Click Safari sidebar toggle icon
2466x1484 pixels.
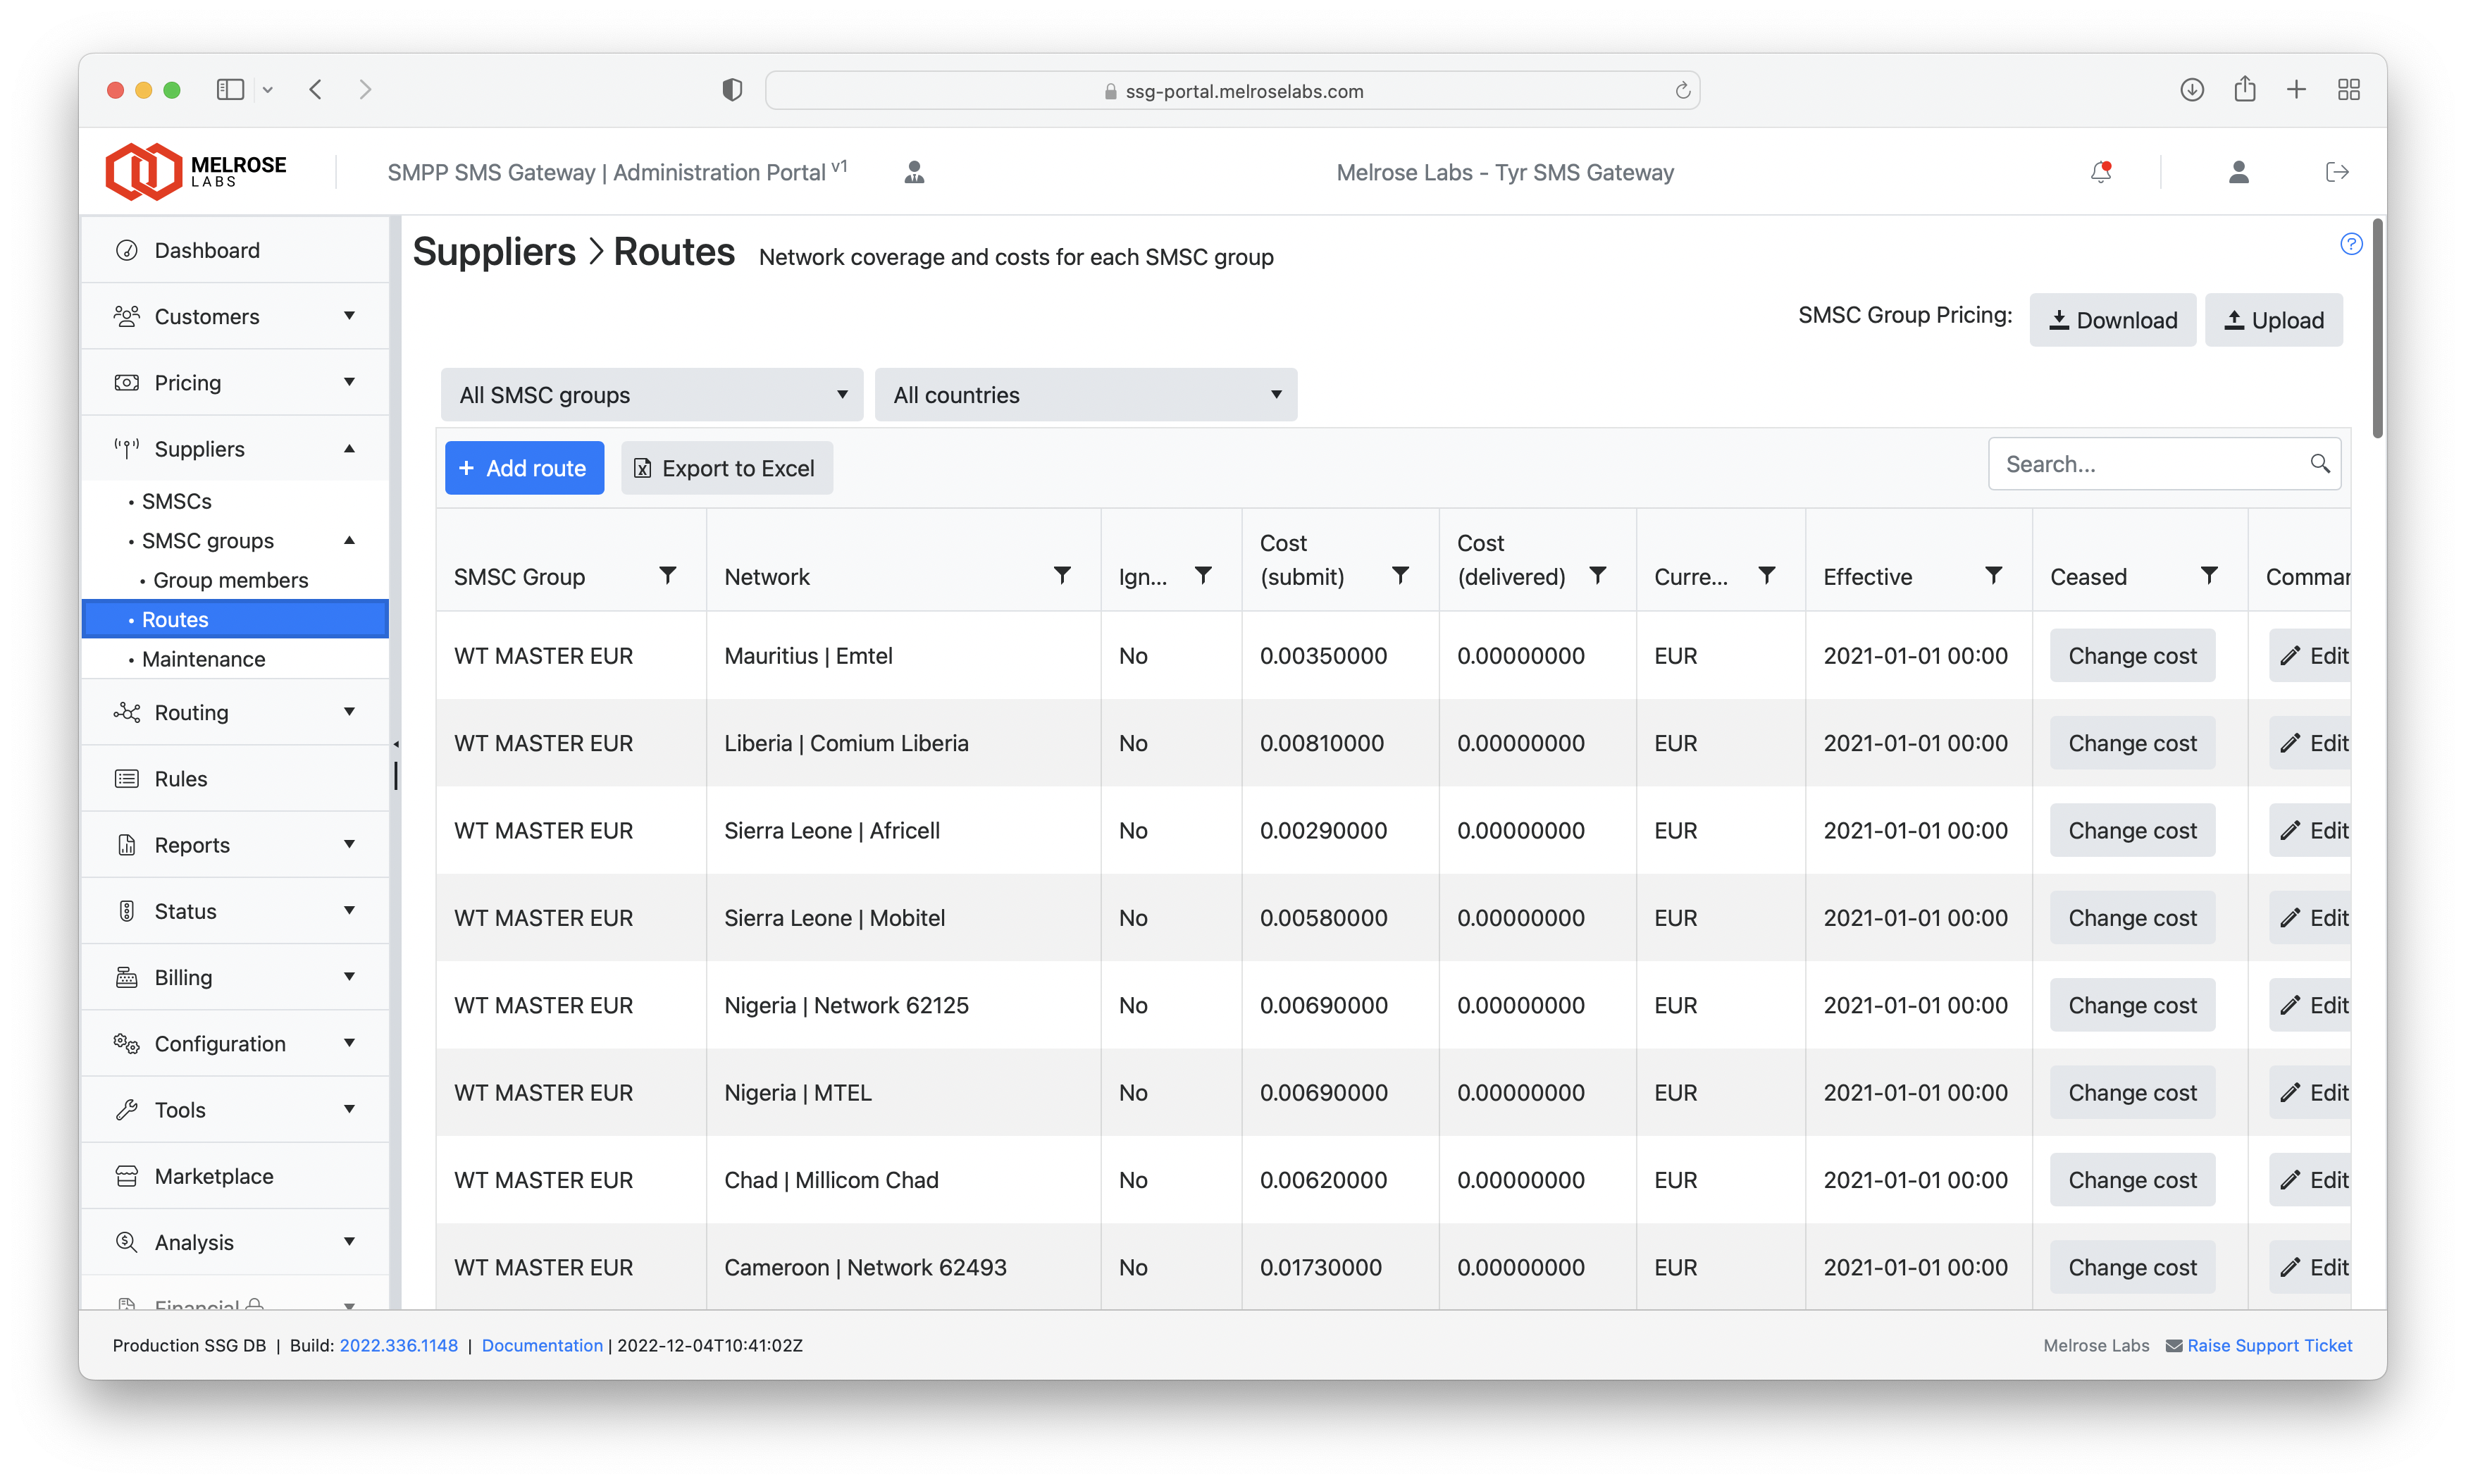pyautogui.click(x=230, y=90)
